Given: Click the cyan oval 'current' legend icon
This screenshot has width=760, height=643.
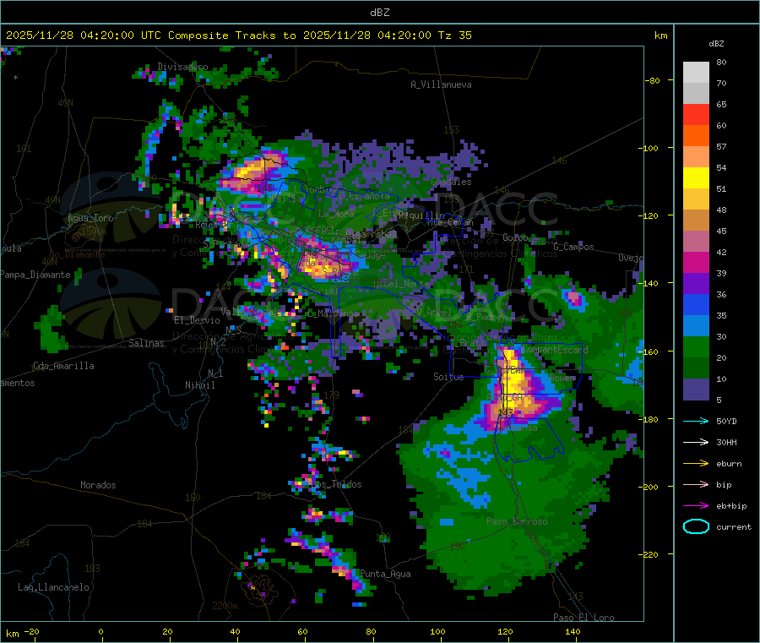Looking at the screenshot, I should 696,526.
